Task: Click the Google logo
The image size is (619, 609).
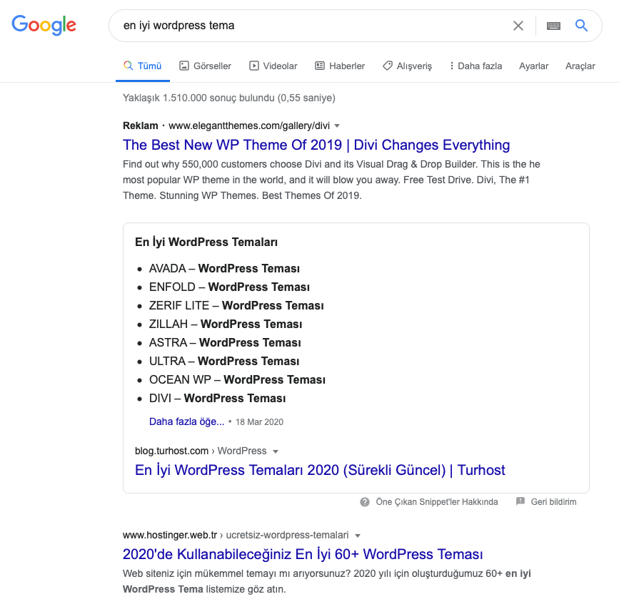Action: tap(44, 25)
